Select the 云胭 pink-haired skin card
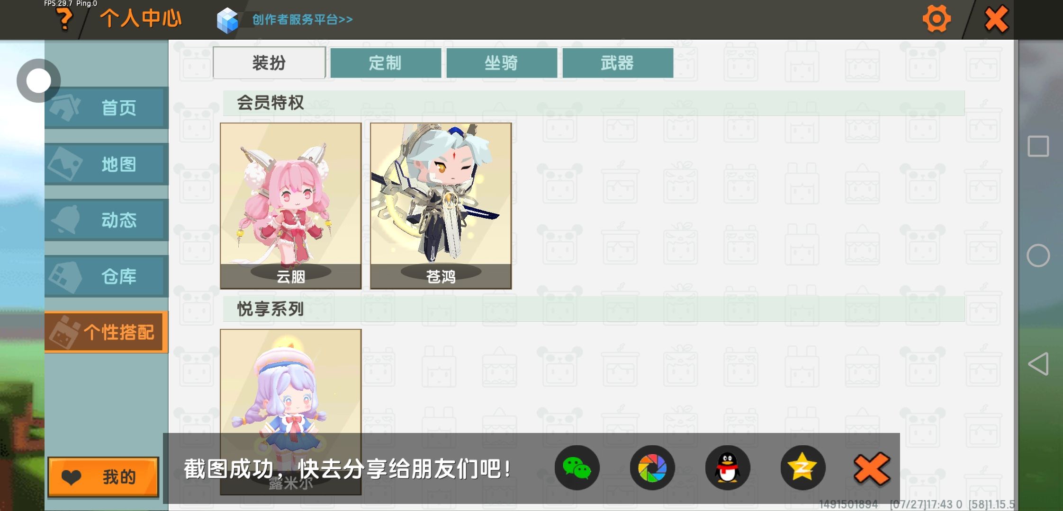1063x511 pixels. click(x=291, y=206)
